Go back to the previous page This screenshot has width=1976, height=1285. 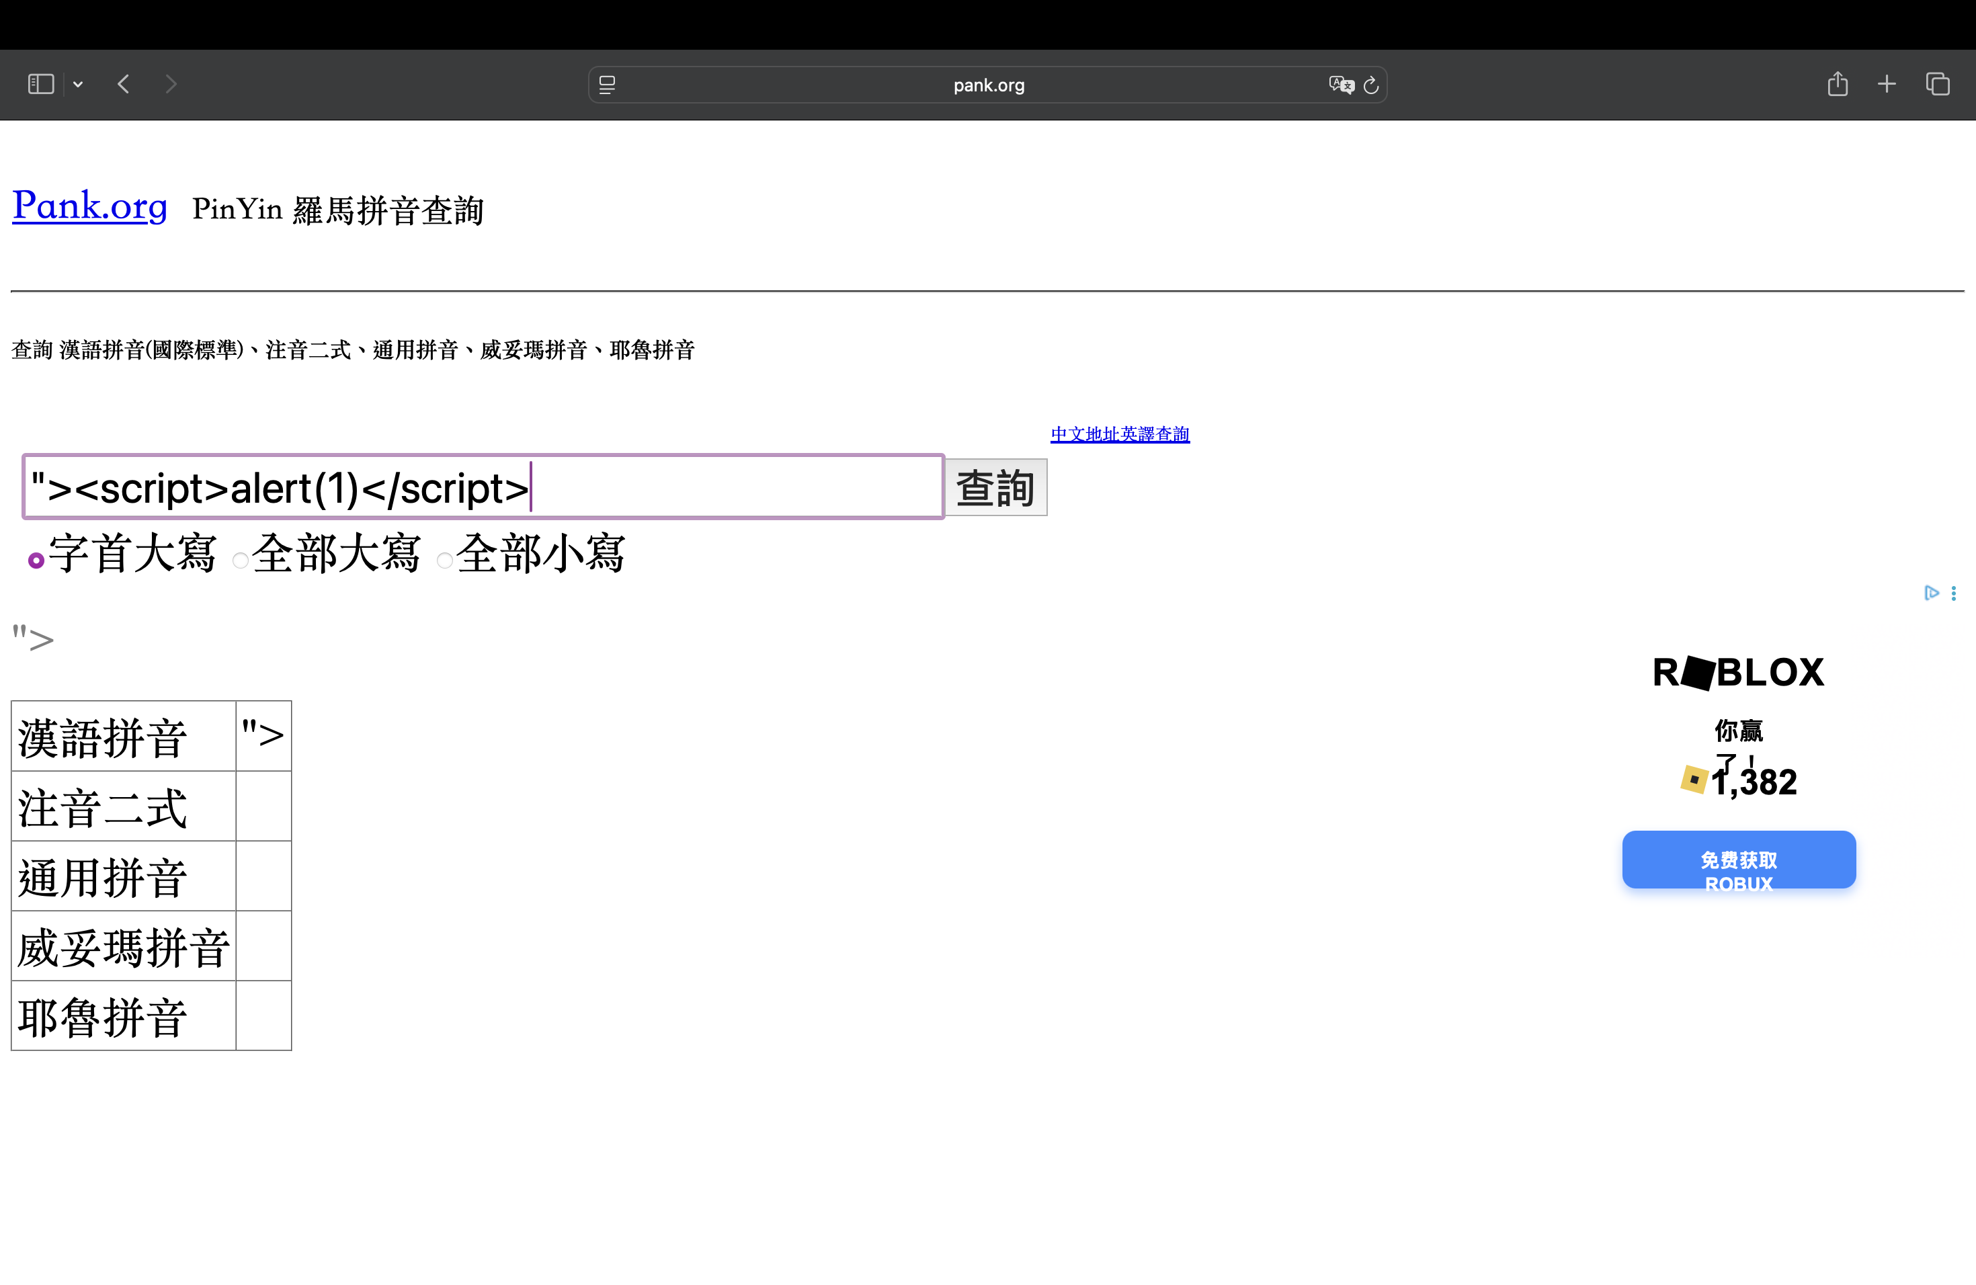point(124,84)
